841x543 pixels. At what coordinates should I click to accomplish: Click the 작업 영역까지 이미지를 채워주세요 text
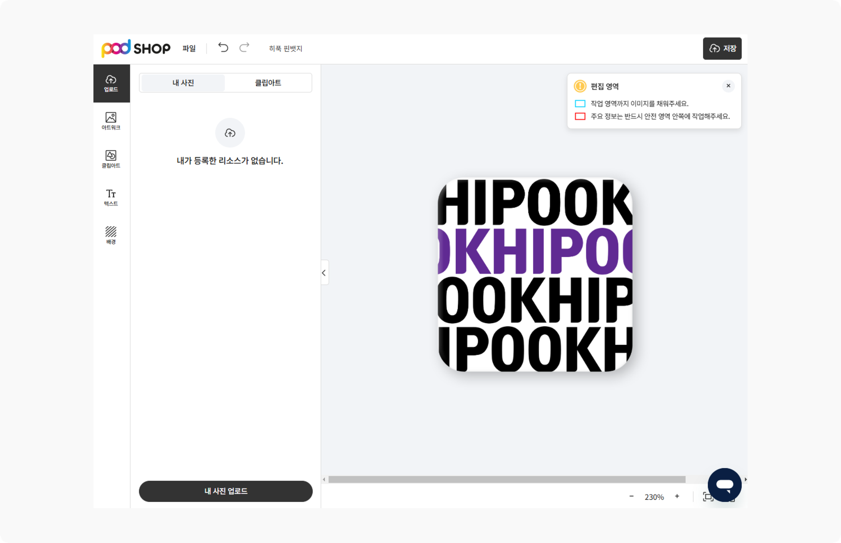tap(639, 103)
